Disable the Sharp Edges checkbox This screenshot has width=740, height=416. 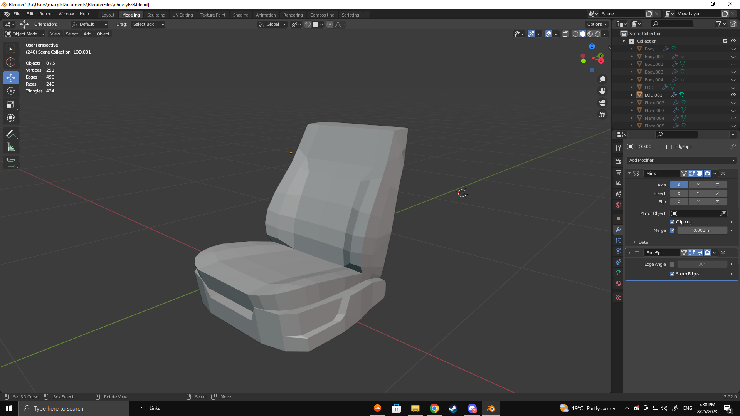coord(672,274)
